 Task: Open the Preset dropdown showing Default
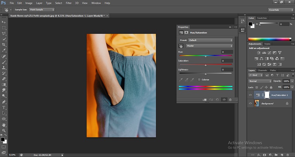[x=210, y=40]
